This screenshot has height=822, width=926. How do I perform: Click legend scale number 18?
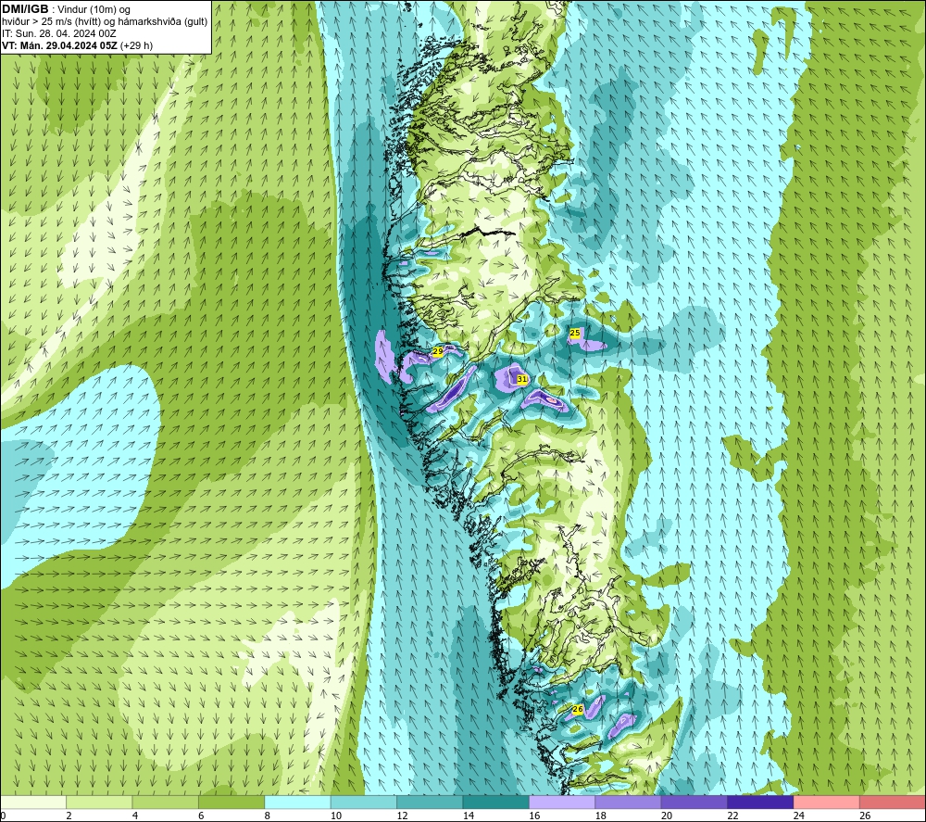click(601, 816)
